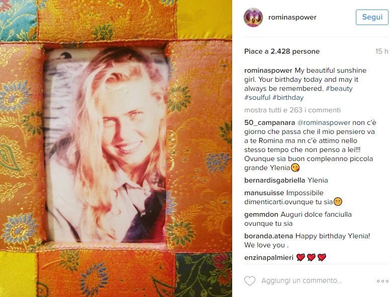Focus the 'Aggiungi un commento' field

[x=302, y=280]
